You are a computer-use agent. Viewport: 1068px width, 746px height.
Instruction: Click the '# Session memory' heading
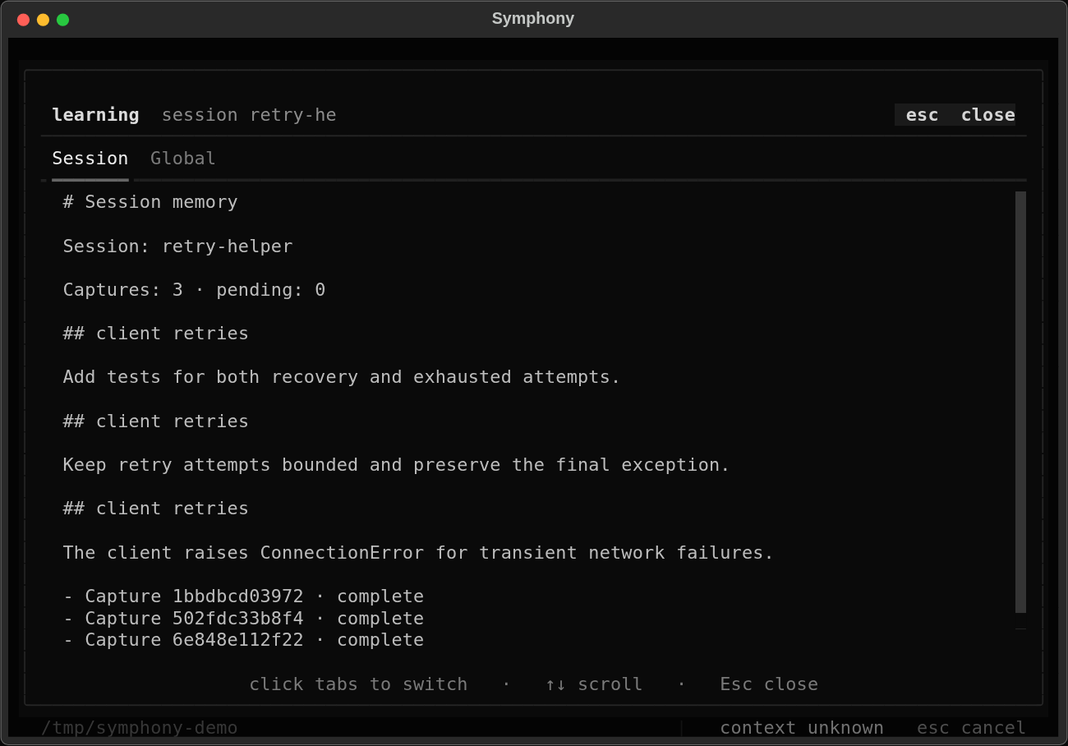150,202
